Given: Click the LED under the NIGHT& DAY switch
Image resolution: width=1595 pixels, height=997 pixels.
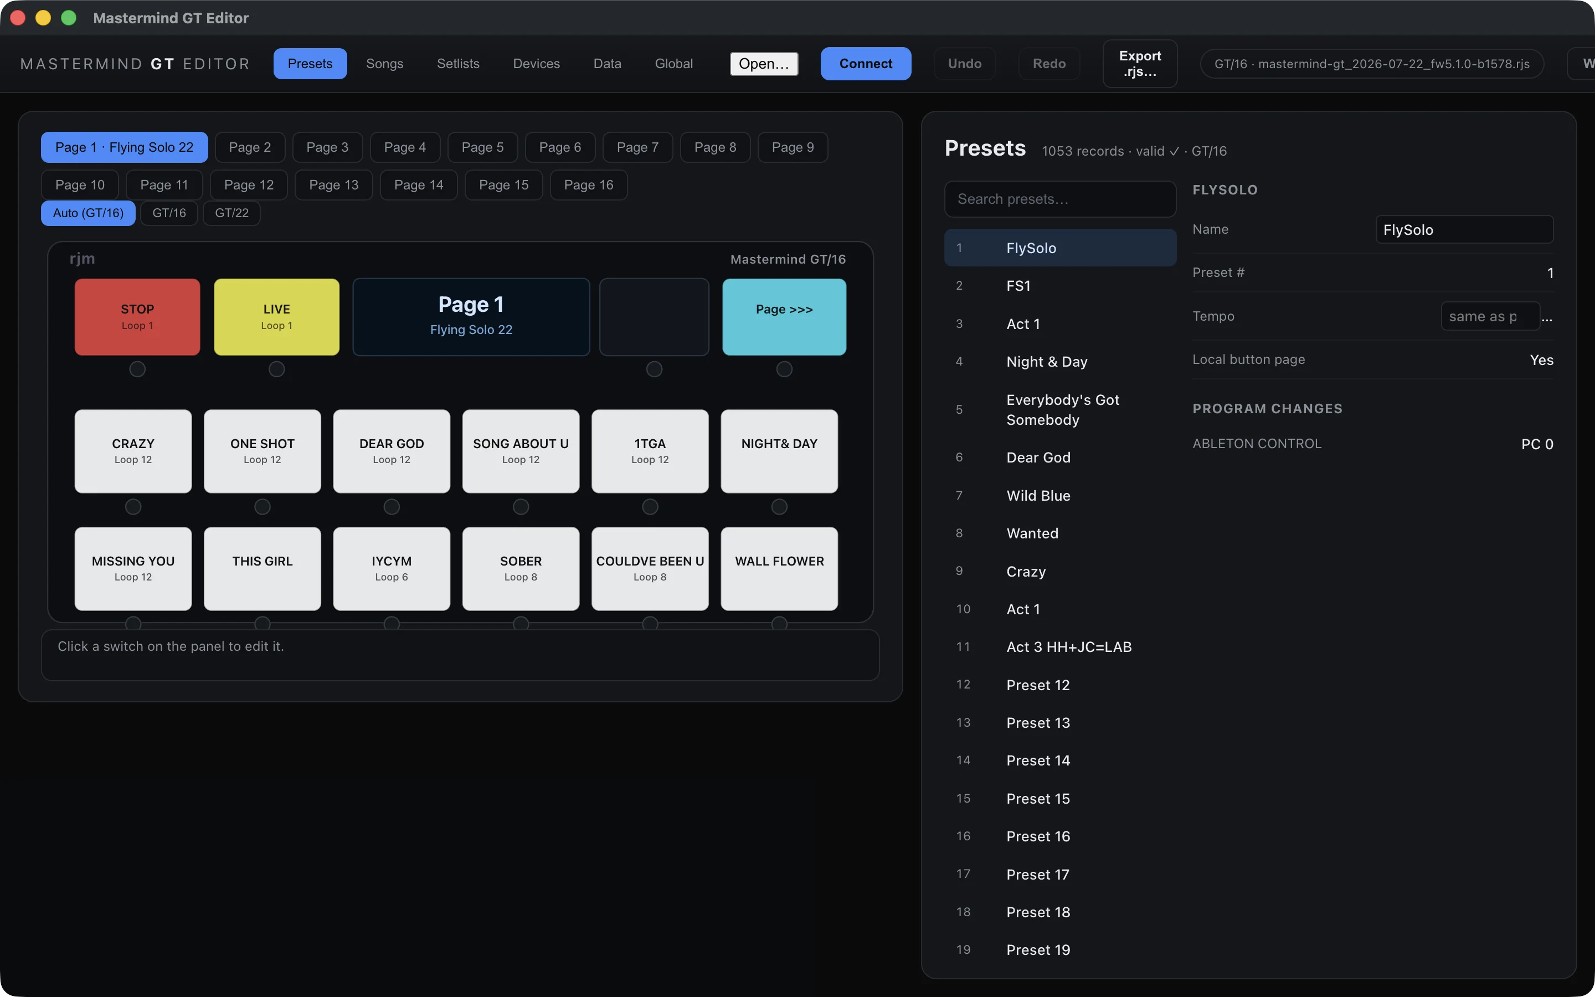Looking at the screenshot, I should 779,506.
